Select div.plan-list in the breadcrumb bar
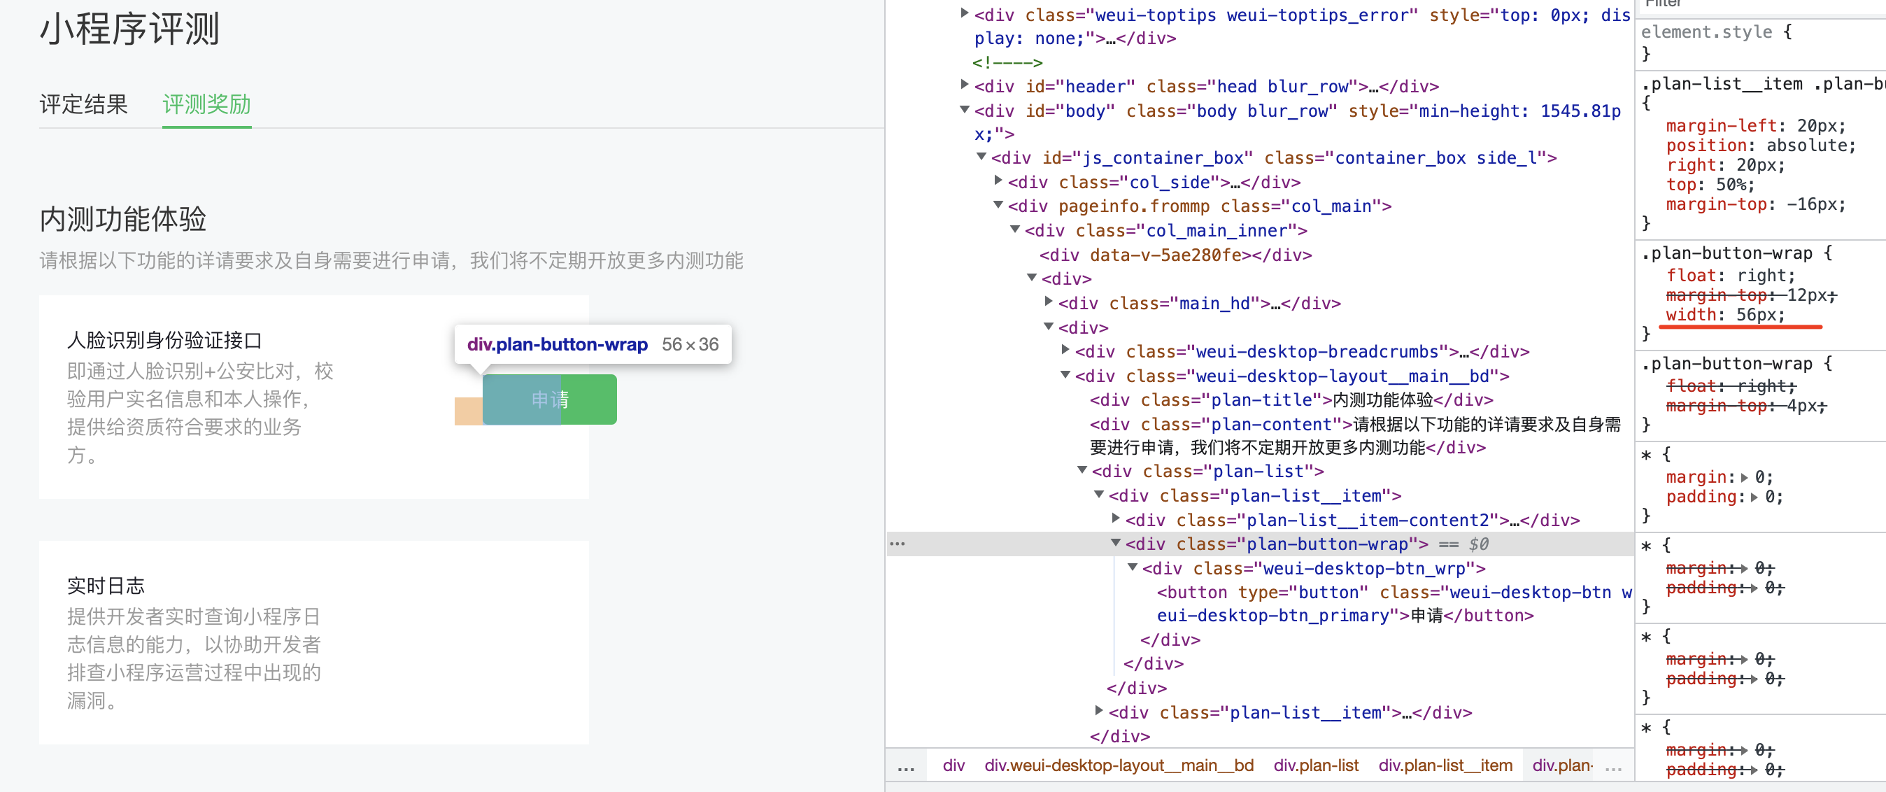The width and height of the screenshot is (1886, 792). [1316, 765]
